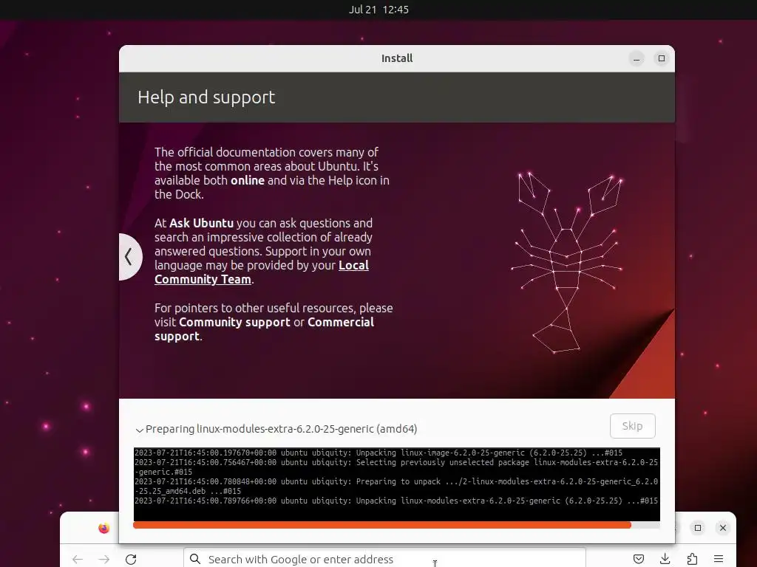Follow the Ask Ubuntu link
757x567 pixels.
point(201,223)
